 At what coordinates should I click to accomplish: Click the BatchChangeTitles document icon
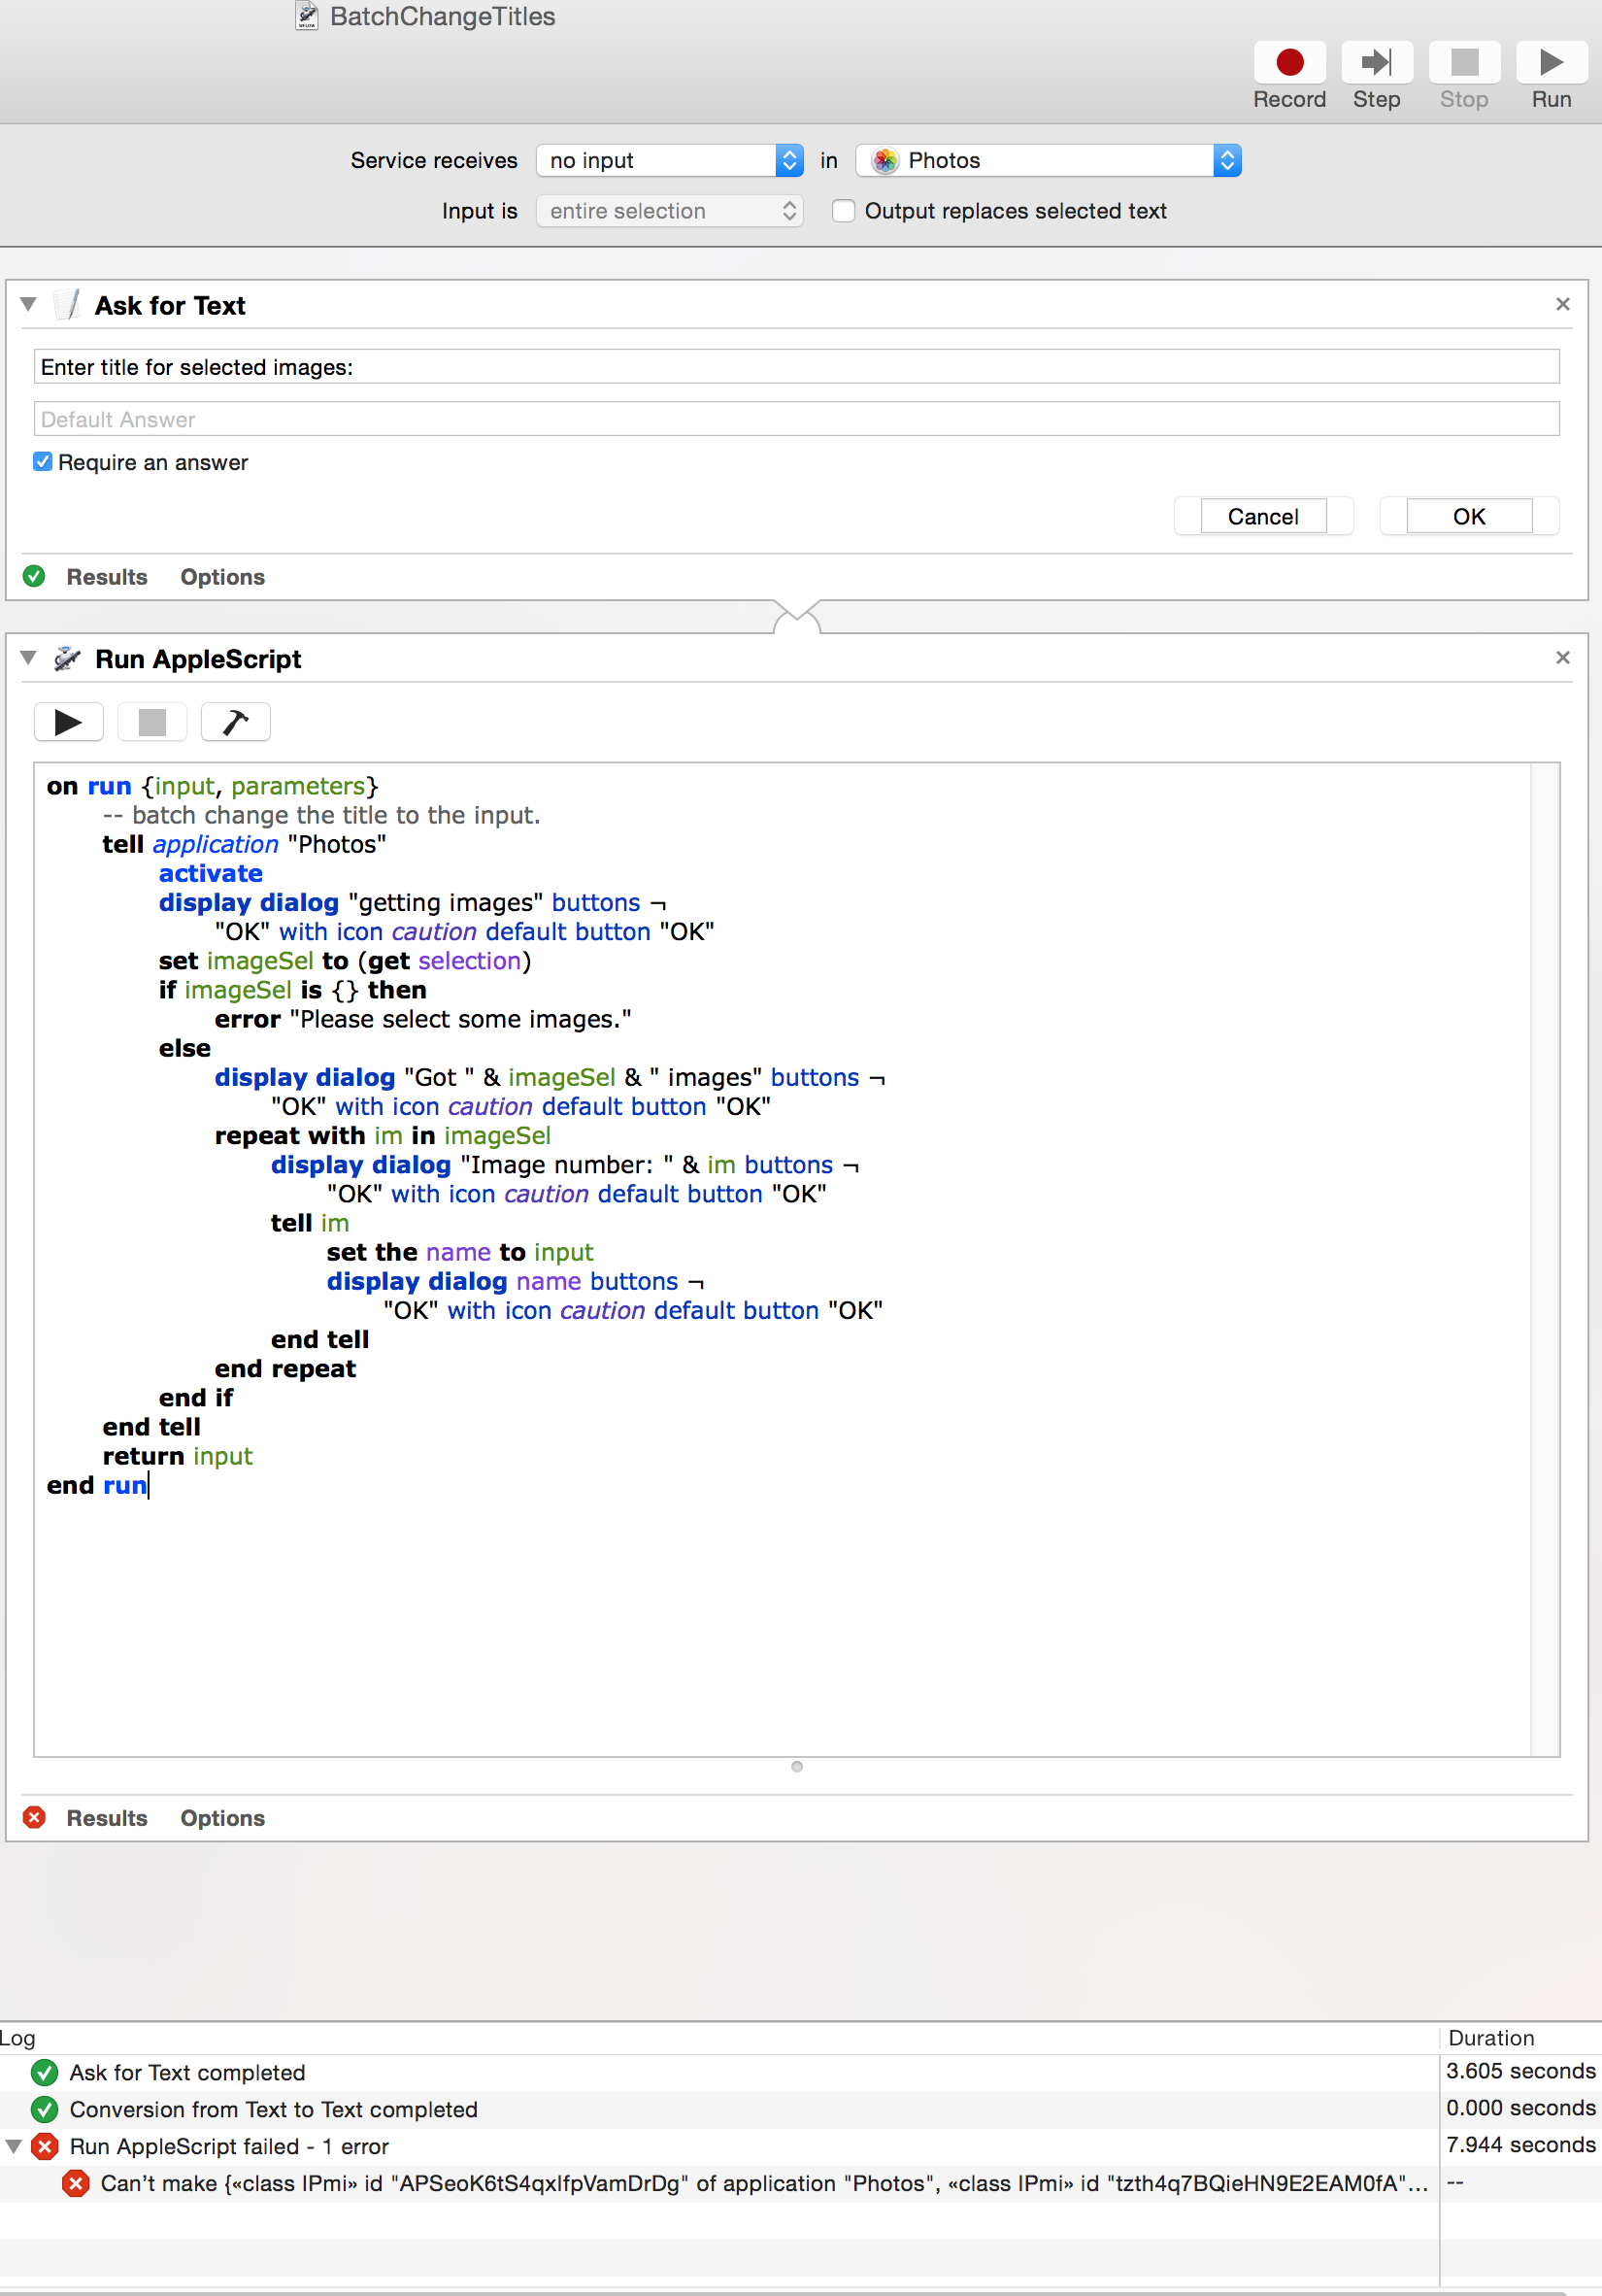[307, 16]
